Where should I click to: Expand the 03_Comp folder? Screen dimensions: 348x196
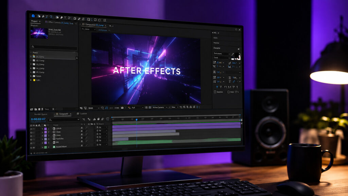[x=31, y=64]
